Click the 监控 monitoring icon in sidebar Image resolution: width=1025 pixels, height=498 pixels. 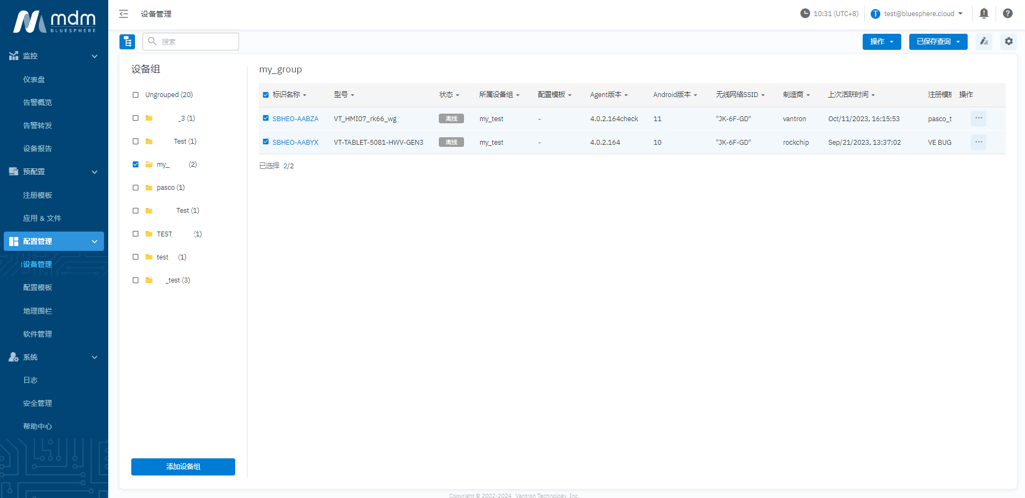(x=14, y=56)
